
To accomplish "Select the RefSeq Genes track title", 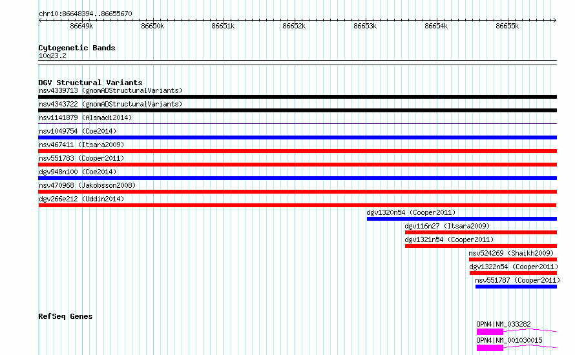I will click(x=65, y=316).
